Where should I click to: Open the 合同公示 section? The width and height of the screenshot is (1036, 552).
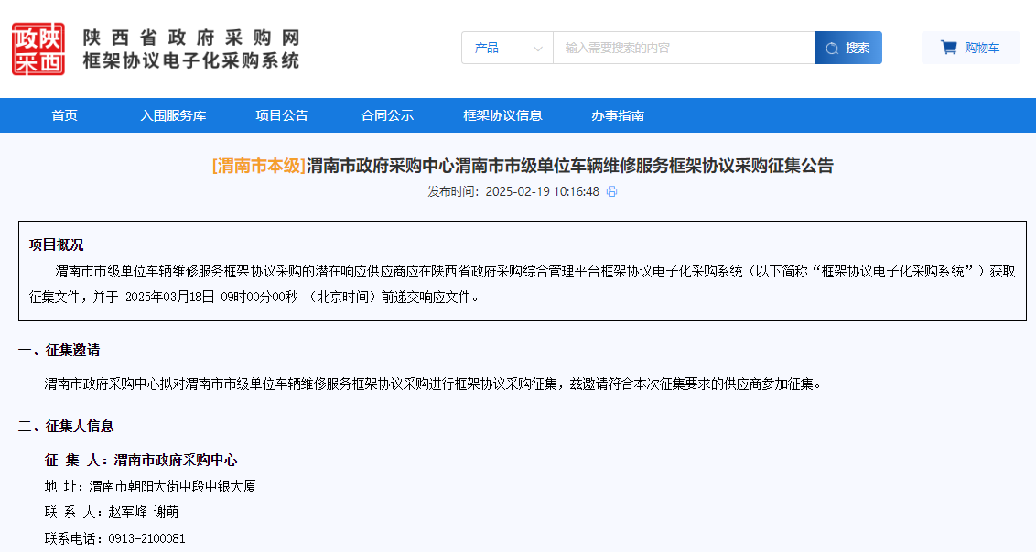click(387, 115)
